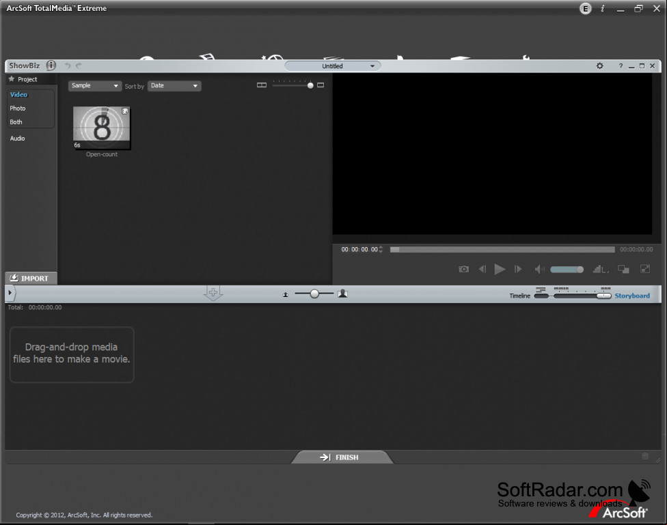
Task: Click small storyboard size person icon
Action: click(x=286, y=295)
